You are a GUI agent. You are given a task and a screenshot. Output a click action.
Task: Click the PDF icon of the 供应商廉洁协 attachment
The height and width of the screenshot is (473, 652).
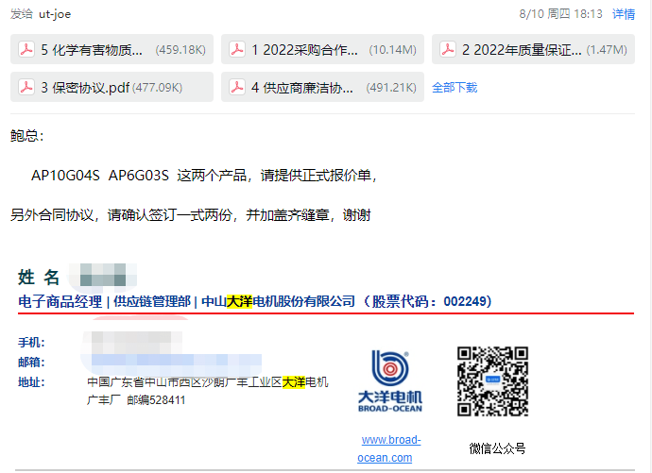click(x=237, y=88)
